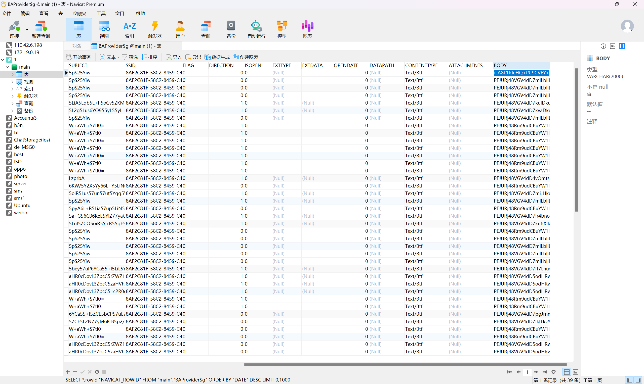This screenshot has width=644, height=384.
Task: Expand the Tables (表) tree node
Action: tap(12, 74)
